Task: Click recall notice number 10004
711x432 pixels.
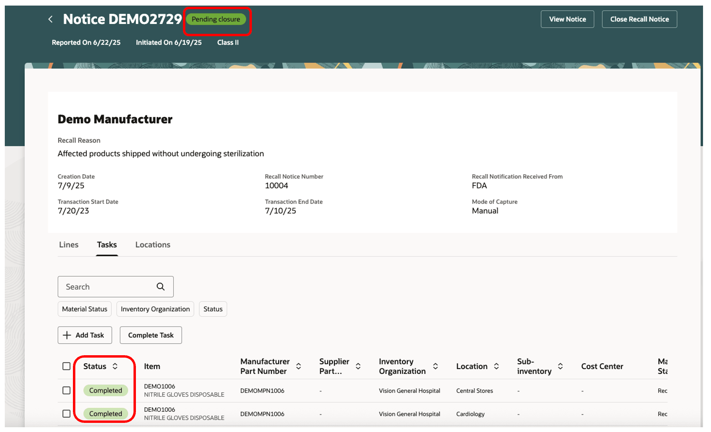Action: [x=277, y=186]
